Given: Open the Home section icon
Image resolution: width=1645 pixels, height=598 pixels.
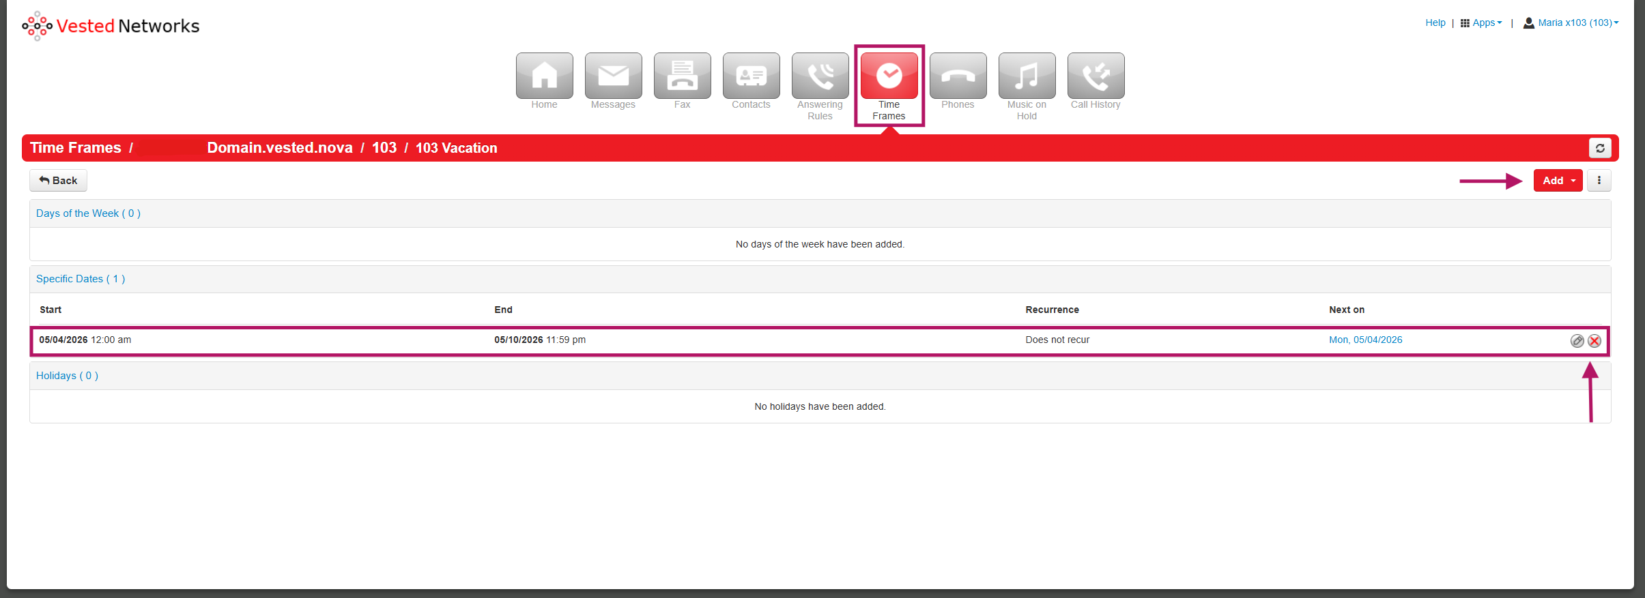Looking at the screenshot, I should click(x=544, y=76).
